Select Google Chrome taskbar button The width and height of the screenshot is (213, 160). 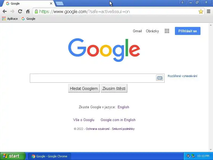(x=50, y=156)
